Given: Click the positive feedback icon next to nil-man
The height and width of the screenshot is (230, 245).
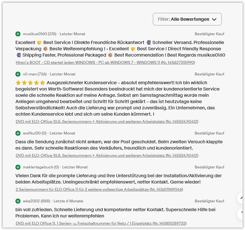Looking at the screenshot, I should 18,74.
